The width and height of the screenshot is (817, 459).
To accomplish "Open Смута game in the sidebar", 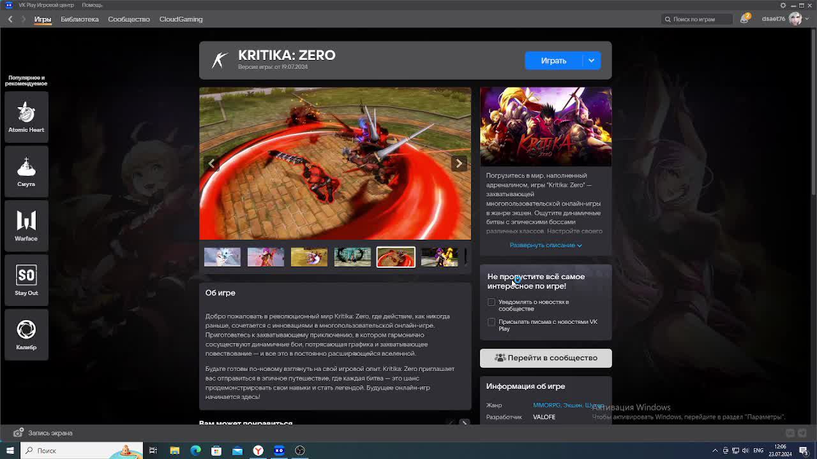I will (x=26, y=170).
